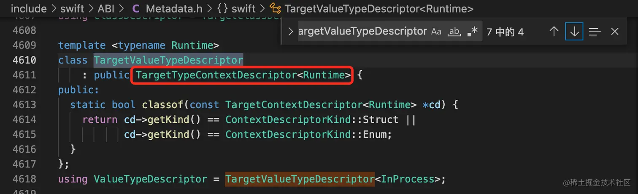Click the C file icon in breadcrumb
The width and height of the screenshot is (638, 194).
[x=136, y=8]
